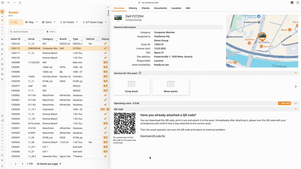This screenshot has width=301, height=169.
Task: Open the Documents tab
Action: (x=160, y=8)
